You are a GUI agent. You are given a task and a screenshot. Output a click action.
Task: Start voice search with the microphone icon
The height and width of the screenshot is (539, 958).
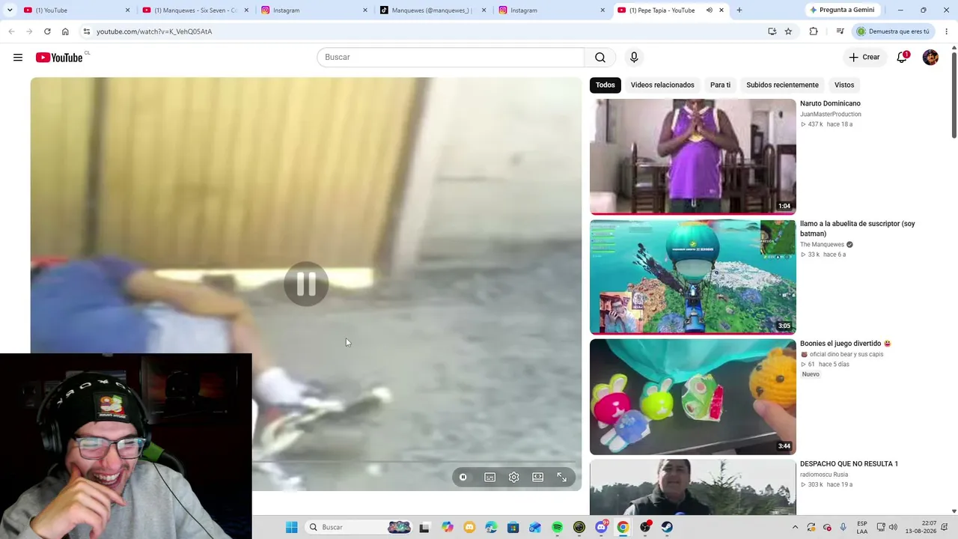(x=634, y=58)
